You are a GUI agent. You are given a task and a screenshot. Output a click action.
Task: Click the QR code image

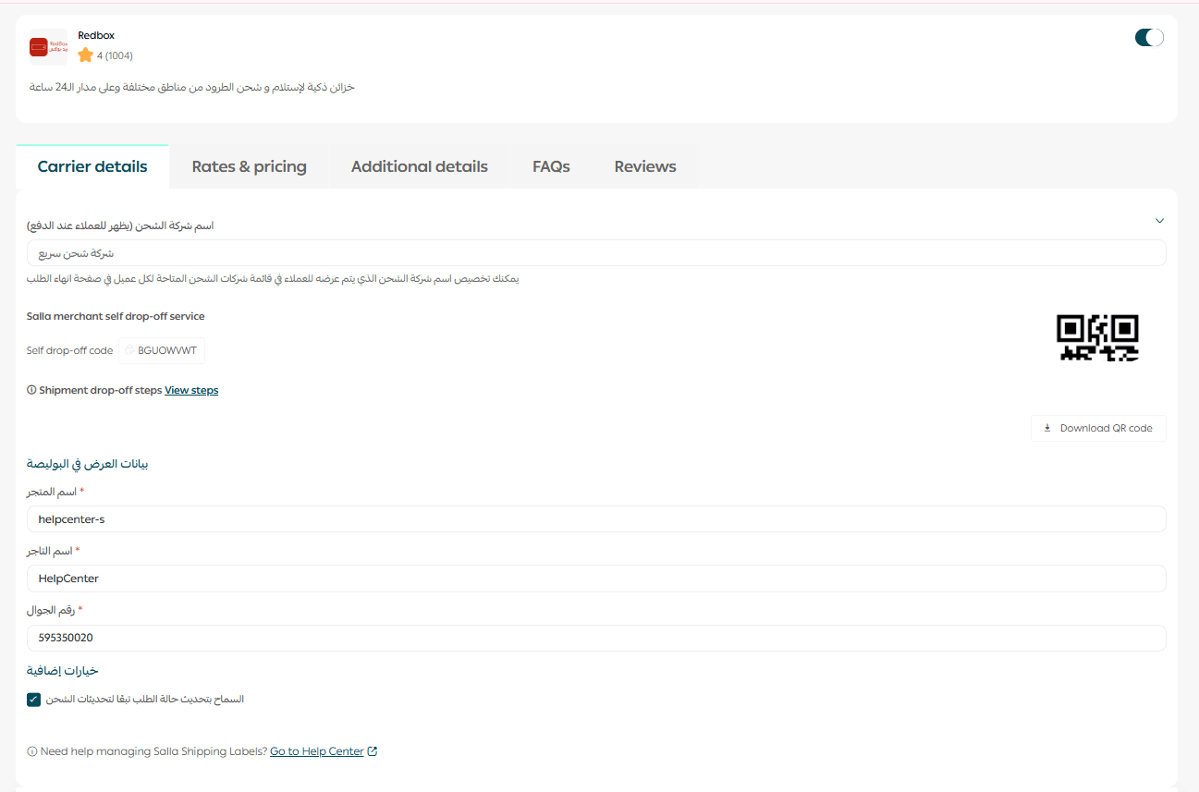1097,337
